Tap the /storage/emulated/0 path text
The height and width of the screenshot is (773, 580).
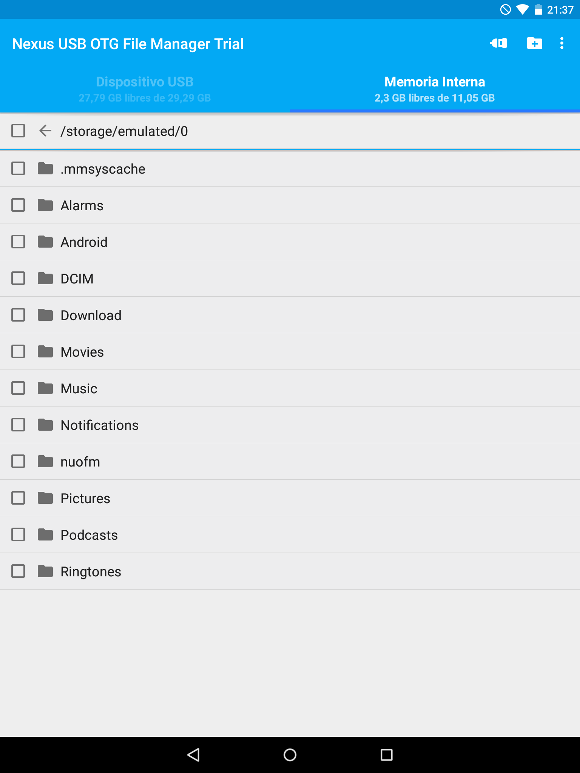click(124, 131)
